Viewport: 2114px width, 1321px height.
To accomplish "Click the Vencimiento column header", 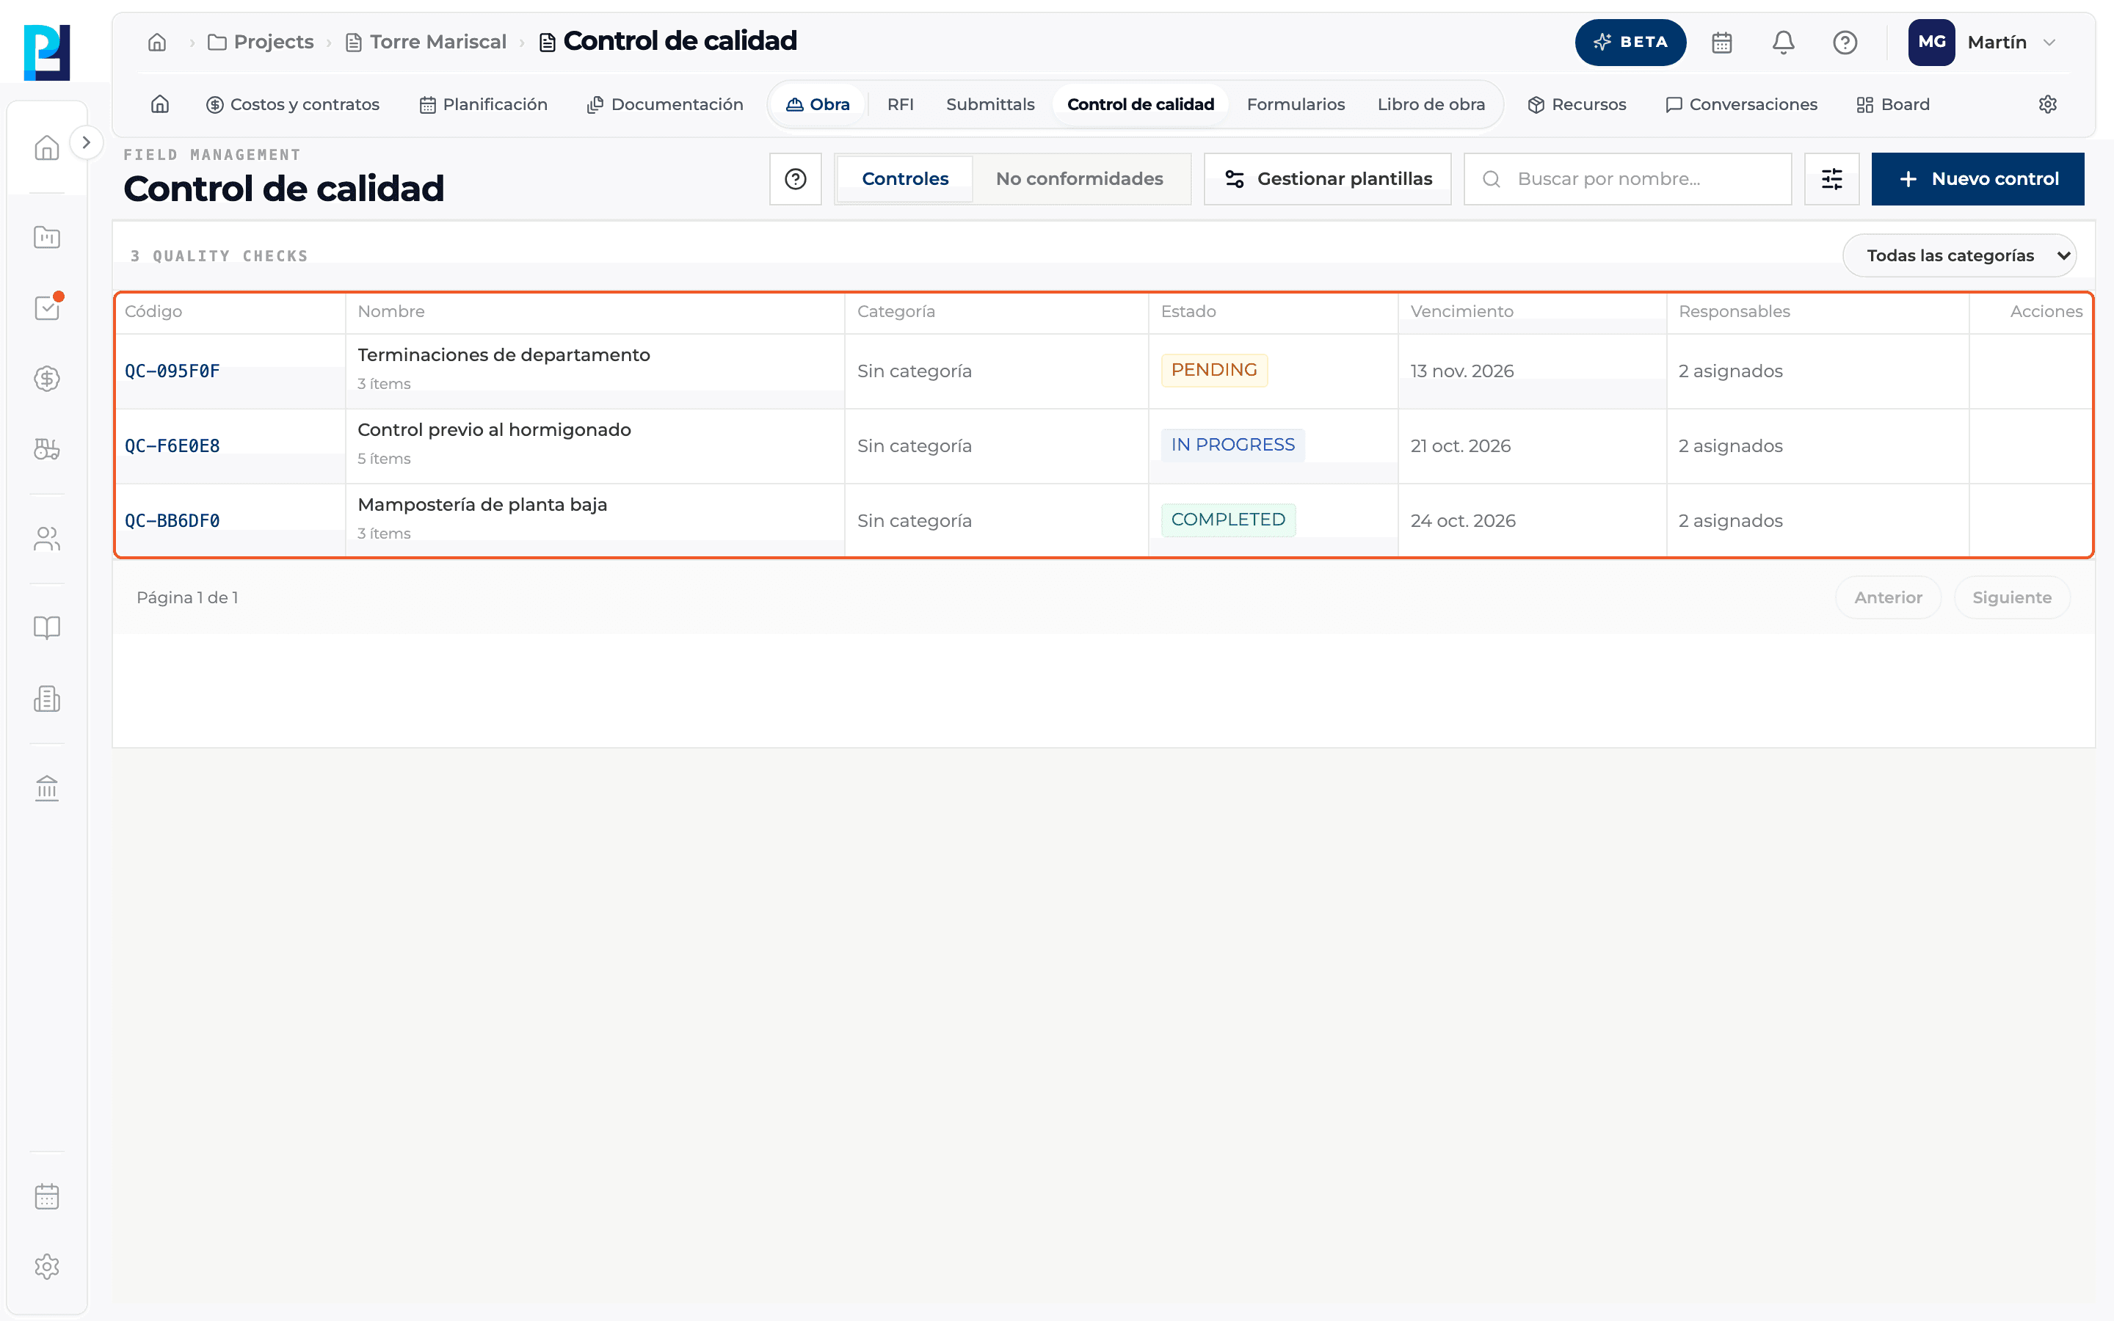I will 1461,311.
